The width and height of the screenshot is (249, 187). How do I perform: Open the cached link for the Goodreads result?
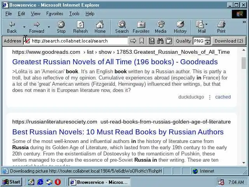point(223,97)
